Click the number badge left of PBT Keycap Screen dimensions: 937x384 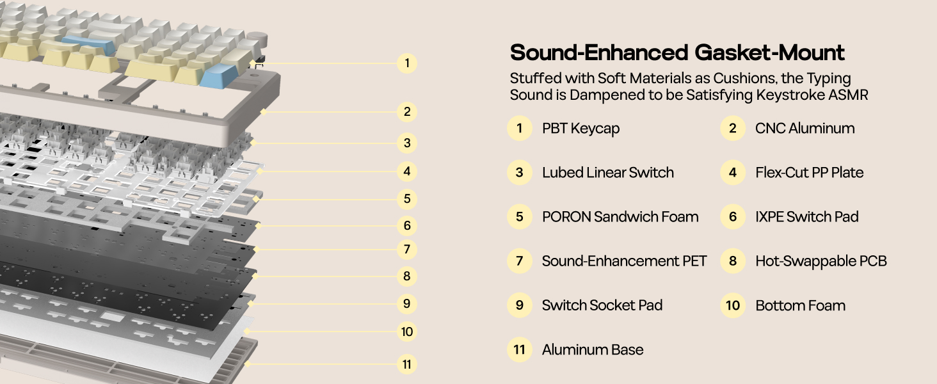click(x=520, y=128)
